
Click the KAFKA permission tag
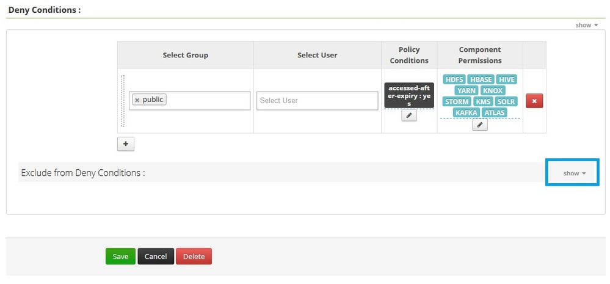(466, 113)
